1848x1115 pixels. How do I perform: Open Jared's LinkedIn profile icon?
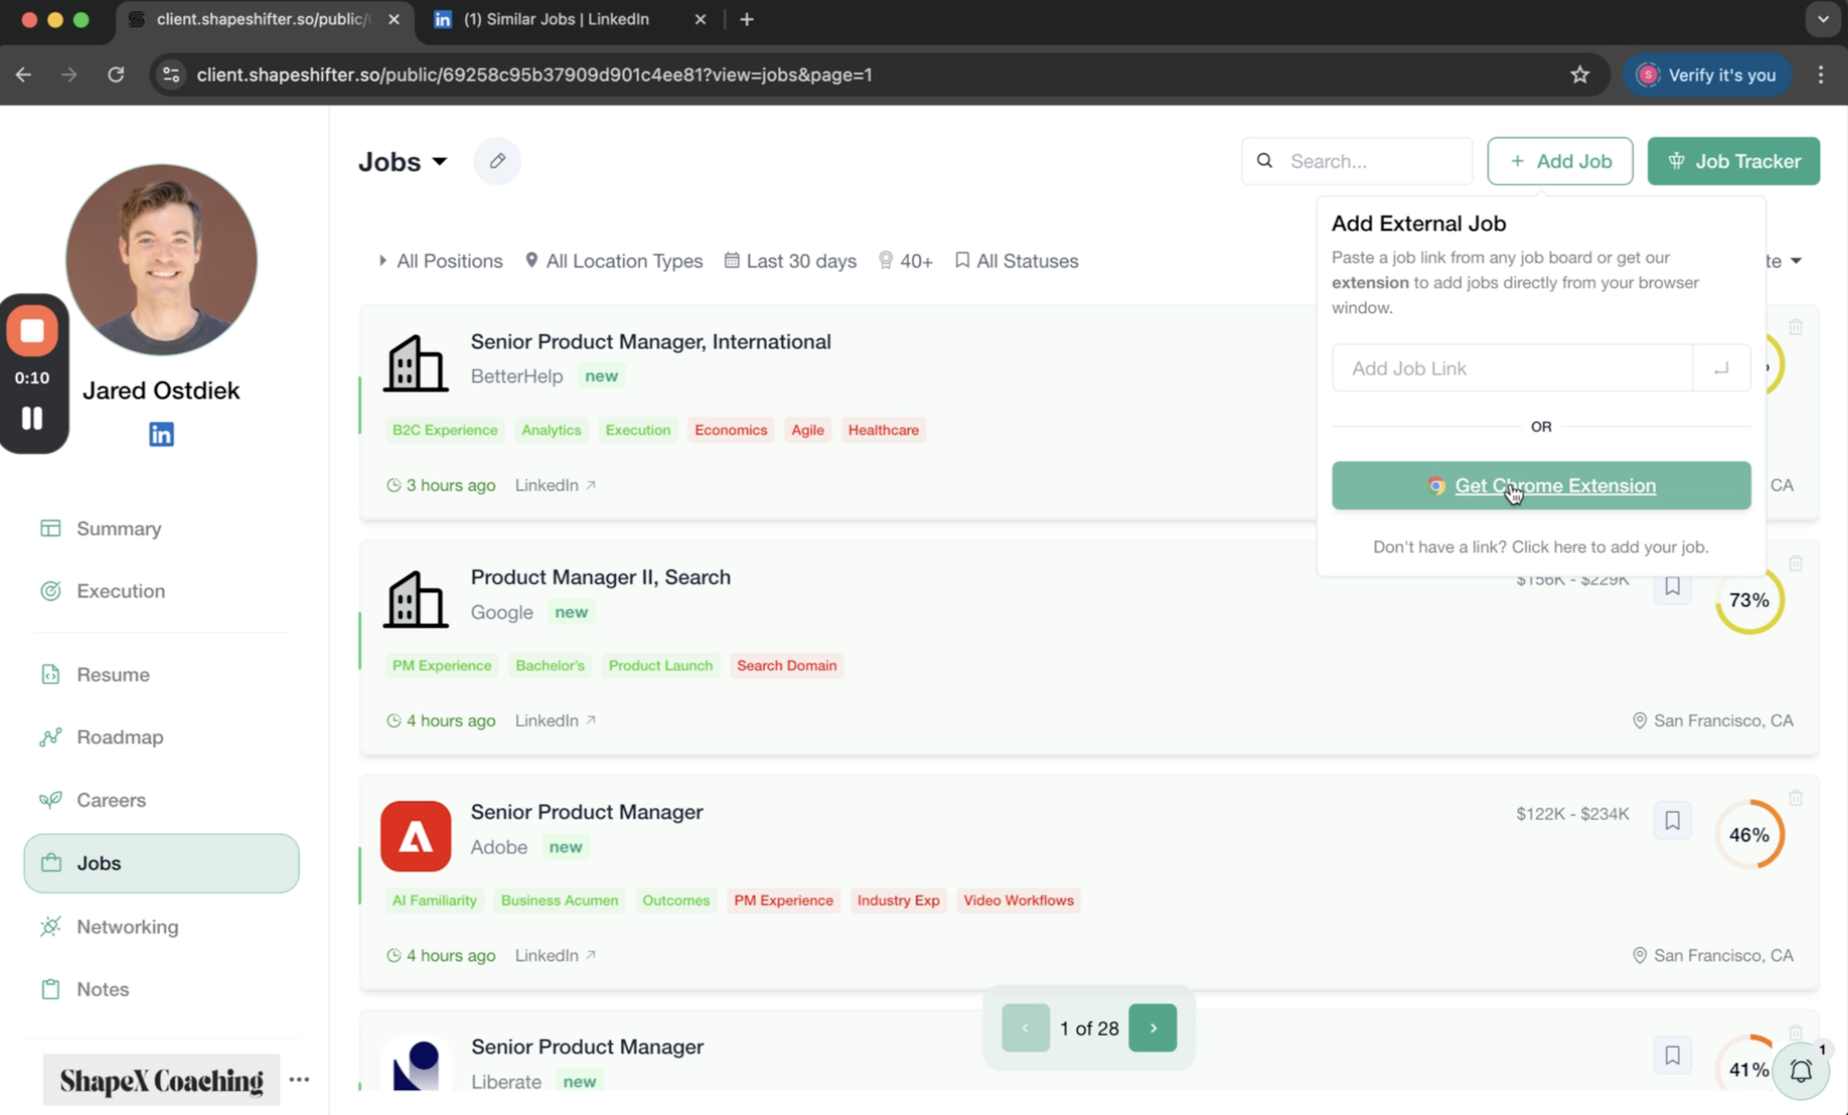click(x=162, y=434)
